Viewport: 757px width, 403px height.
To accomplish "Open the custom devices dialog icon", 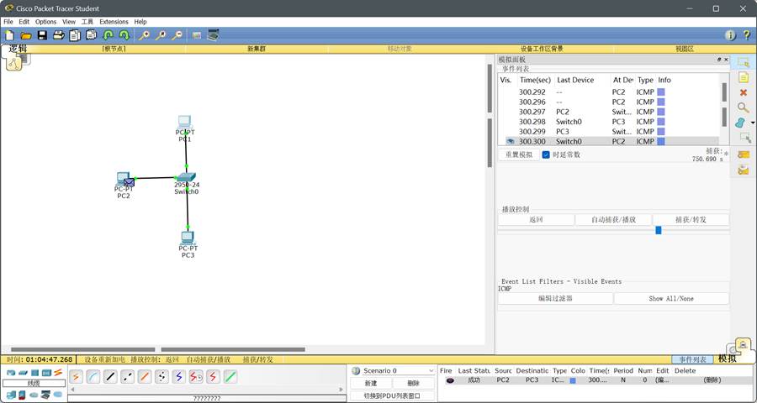I will (213, 35).
